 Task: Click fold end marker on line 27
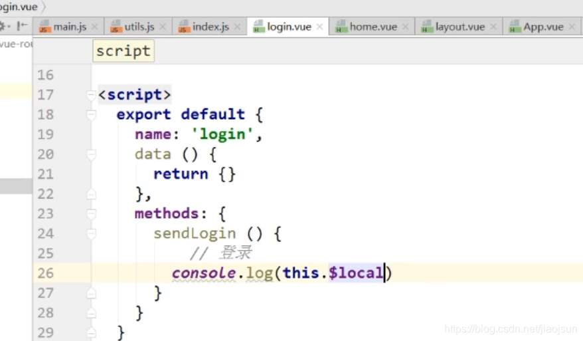click(x=91, y=293)
